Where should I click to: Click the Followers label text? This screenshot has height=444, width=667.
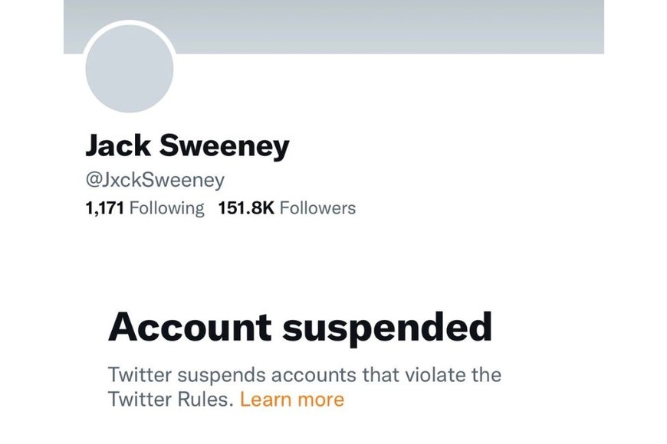[317, 208]
